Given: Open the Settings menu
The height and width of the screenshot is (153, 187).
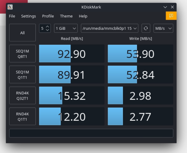Looking at the screenshot, I should coord(28,16).
